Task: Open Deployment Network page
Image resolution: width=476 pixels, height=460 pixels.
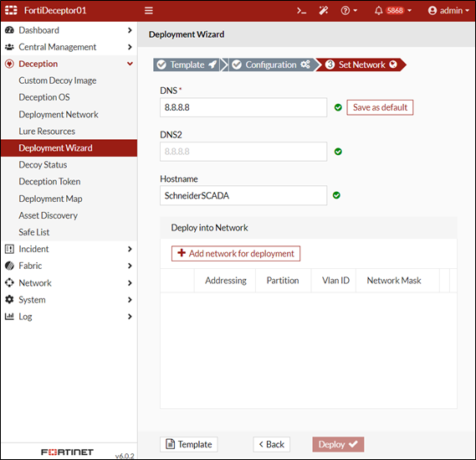Action: tap(59, 114)
